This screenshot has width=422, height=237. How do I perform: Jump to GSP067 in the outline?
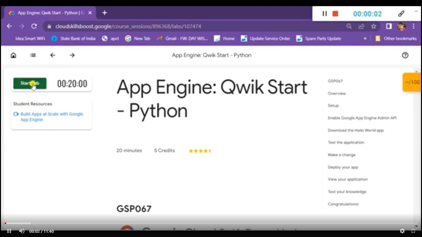(x=335, y=81)
